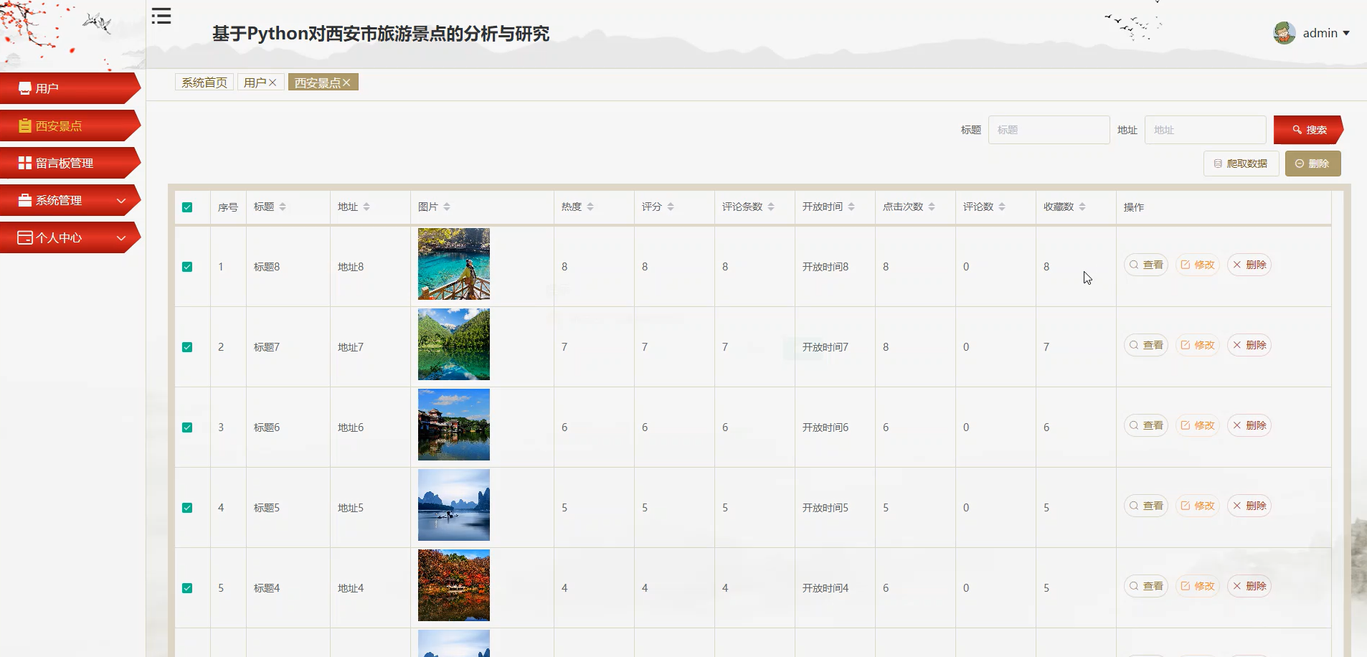Close the 用户 tab with its X
The image size is (1367, 657).
pyautogui.click(x=273, y=82)
